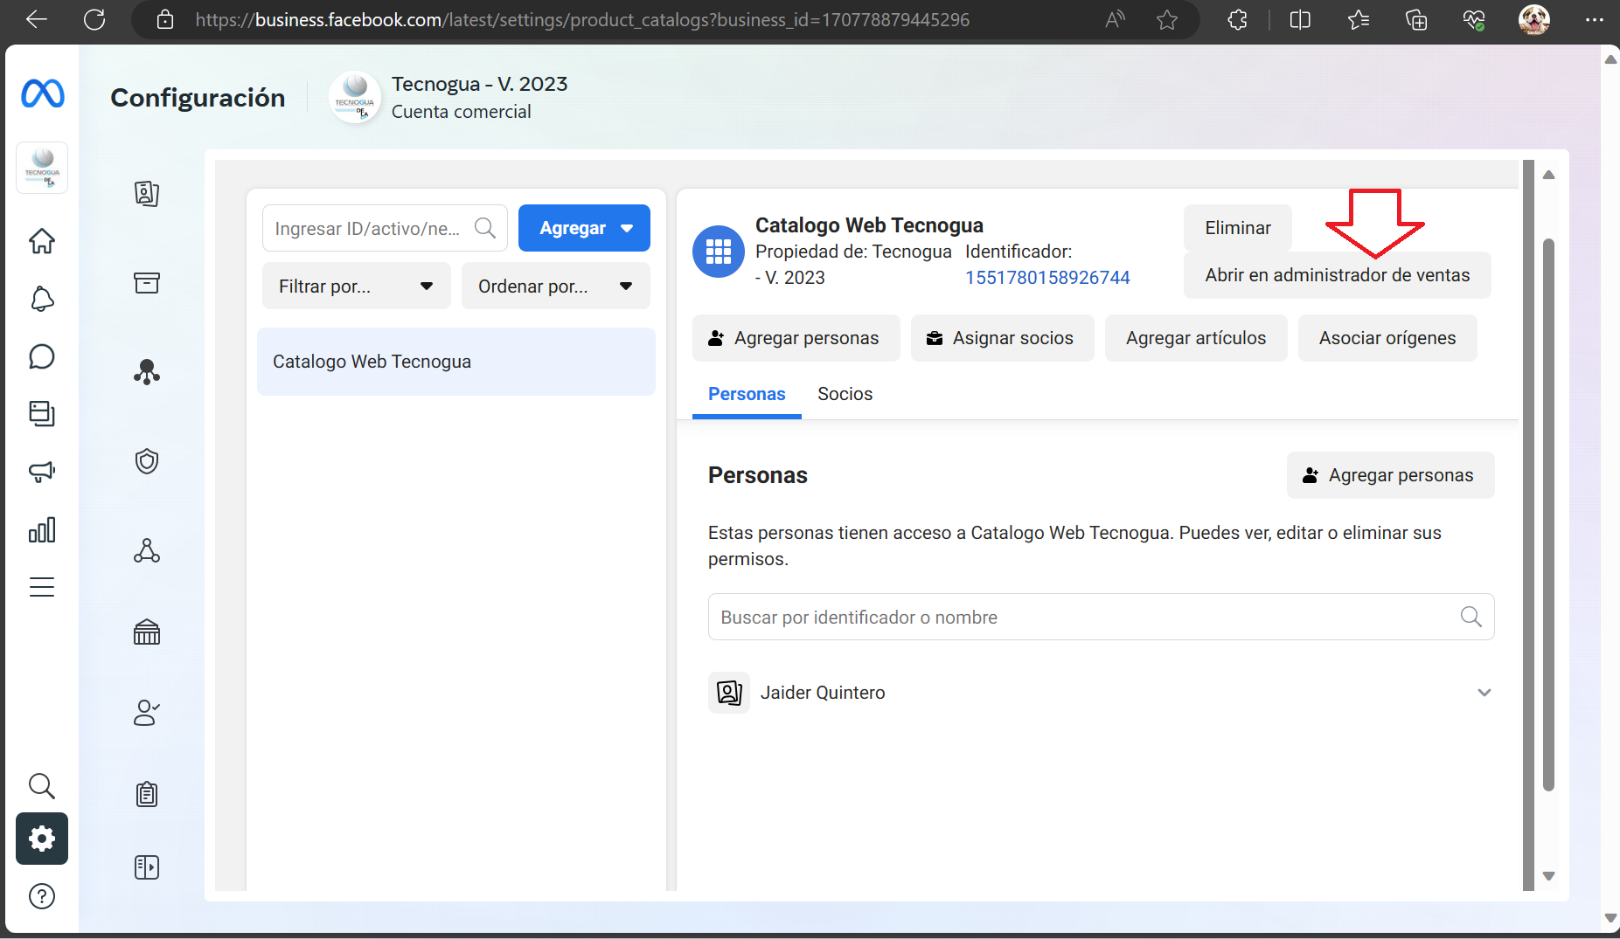Viewport: 1620px width, 939px height.
Task: Open catalog identifier link 1551780158926744
Action: (x=1047, y=278)
